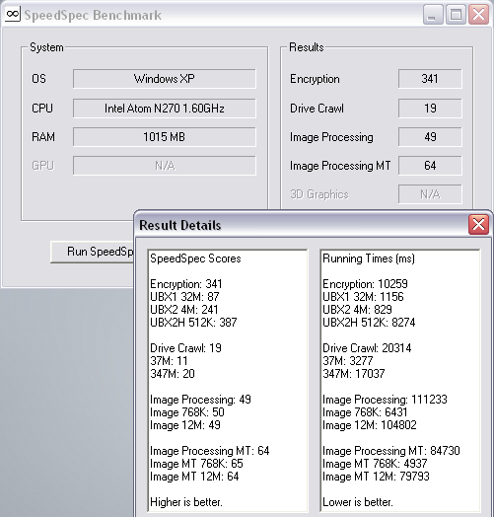Click the SpeedSpec Benchmark title bar text
The width and height of the screenshot is (494, 517).
pyautogui.click(x=93, y=15)
